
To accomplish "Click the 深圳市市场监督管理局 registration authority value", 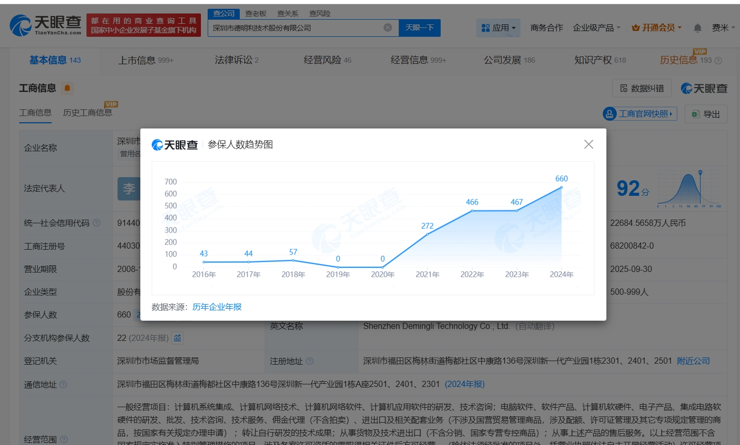I will pyautogui.click(x=158, y=361).
